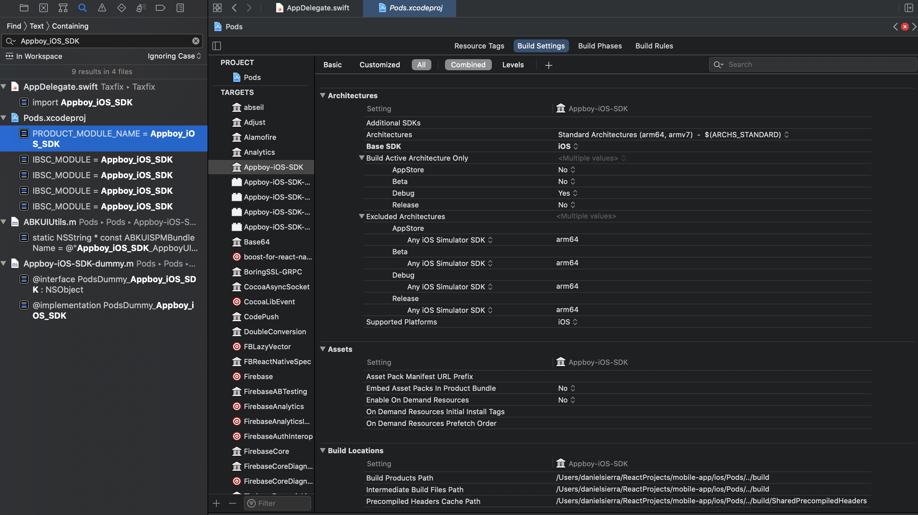This screenshot has width=918, height=515.
Task: Open the Debug navigator spray can icon
Action: coord(141,7)
